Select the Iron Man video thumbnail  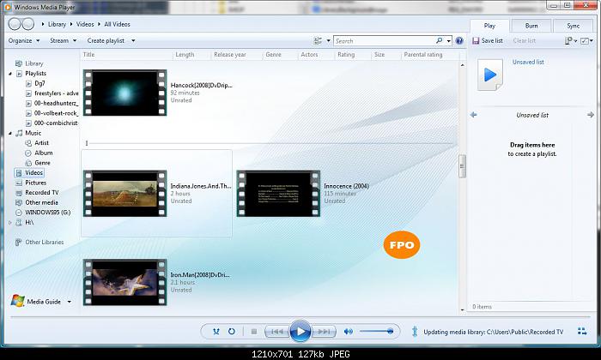[x=125, y=282]
